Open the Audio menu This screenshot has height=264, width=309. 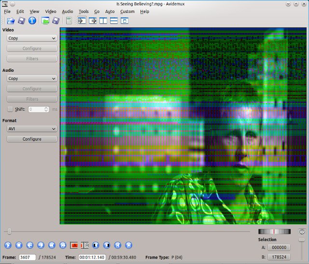(68, 11)
